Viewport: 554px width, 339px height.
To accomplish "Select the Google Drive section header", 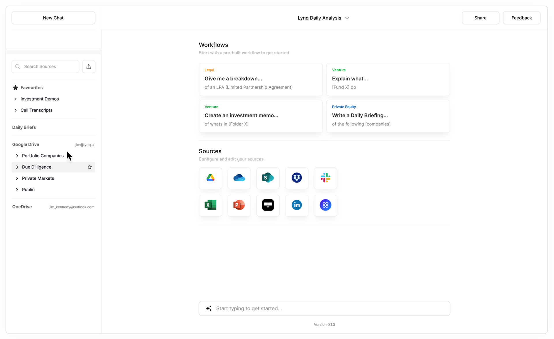I will pyautogui.click(x=26, y=144).
